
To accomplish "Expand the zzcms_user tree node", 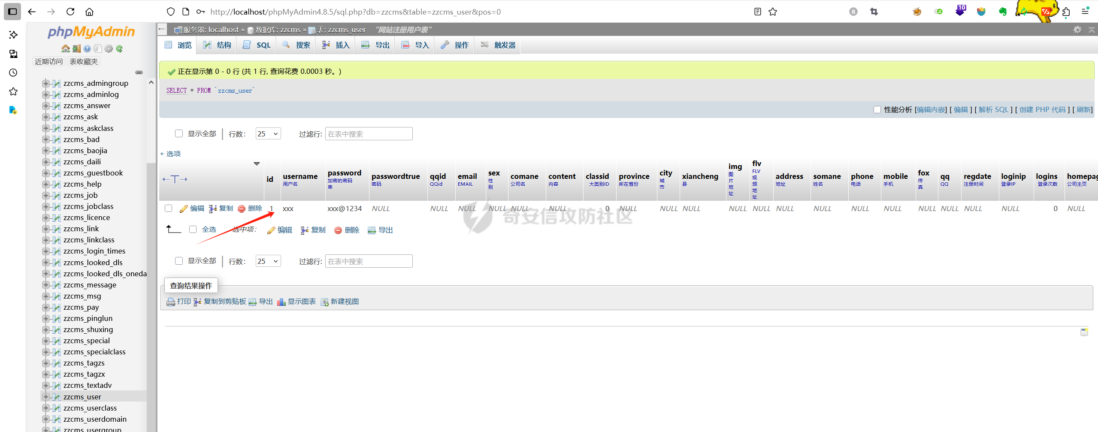I will coord(45,397).
